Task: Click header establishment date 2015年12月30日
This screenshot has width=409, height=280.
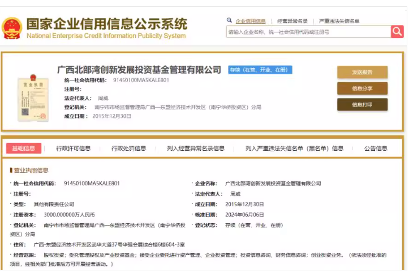Action: [111, 116]
